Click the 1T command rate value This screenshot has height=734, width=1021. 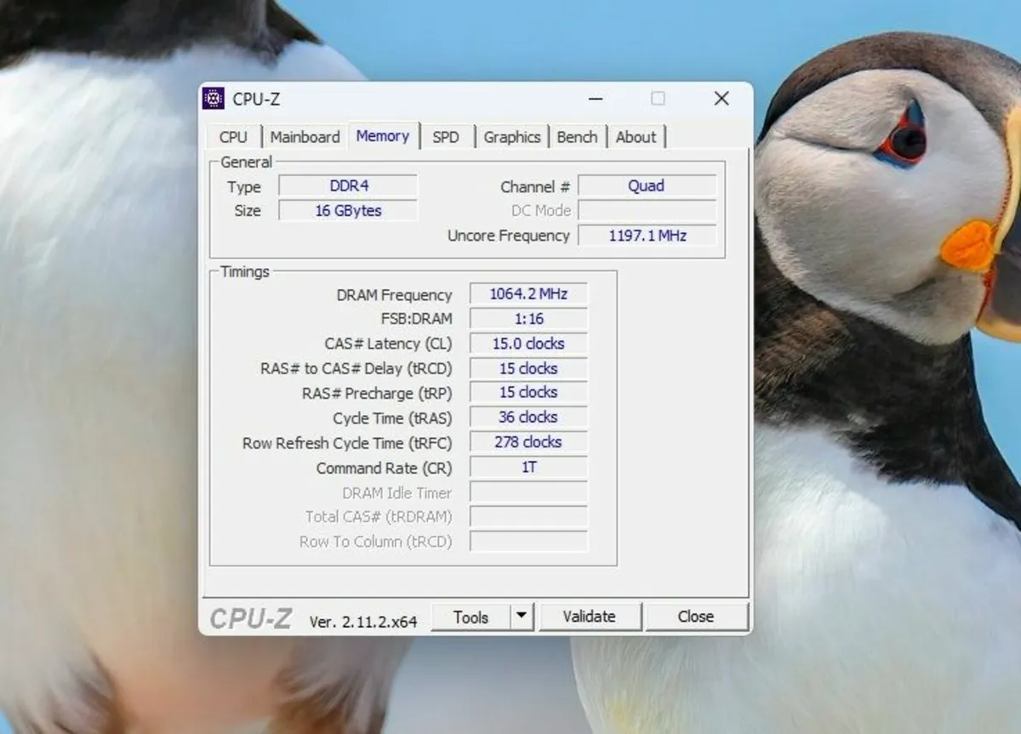[528, 467]
